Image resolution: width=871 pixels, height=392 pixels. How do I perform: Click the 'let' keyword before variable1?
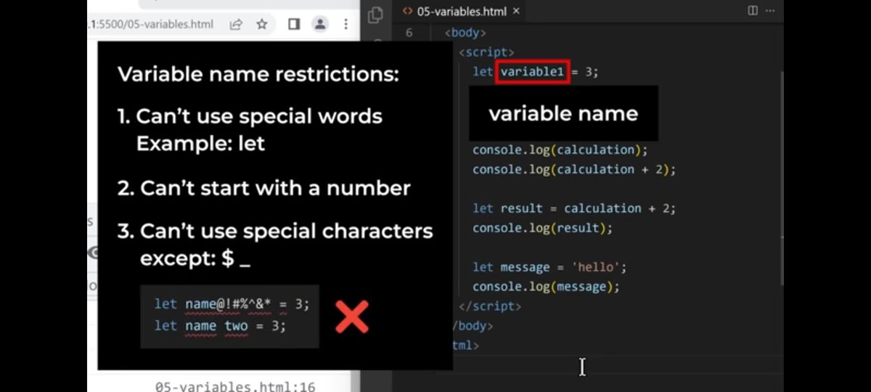pyautogui.click(x=483, y=72)
